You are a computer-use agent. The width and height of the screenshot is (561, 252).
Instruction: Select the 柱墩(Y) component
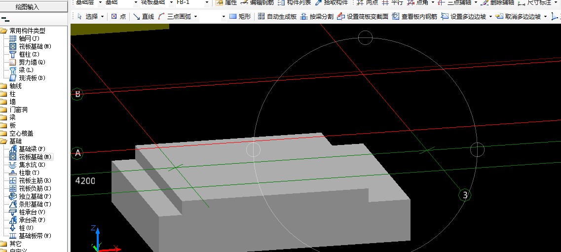pos(24,173)
